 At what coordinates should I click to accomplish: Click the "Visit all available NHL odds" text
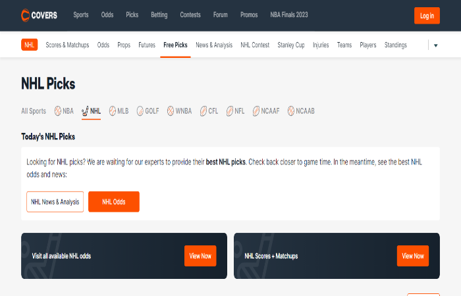click(61, 256)
